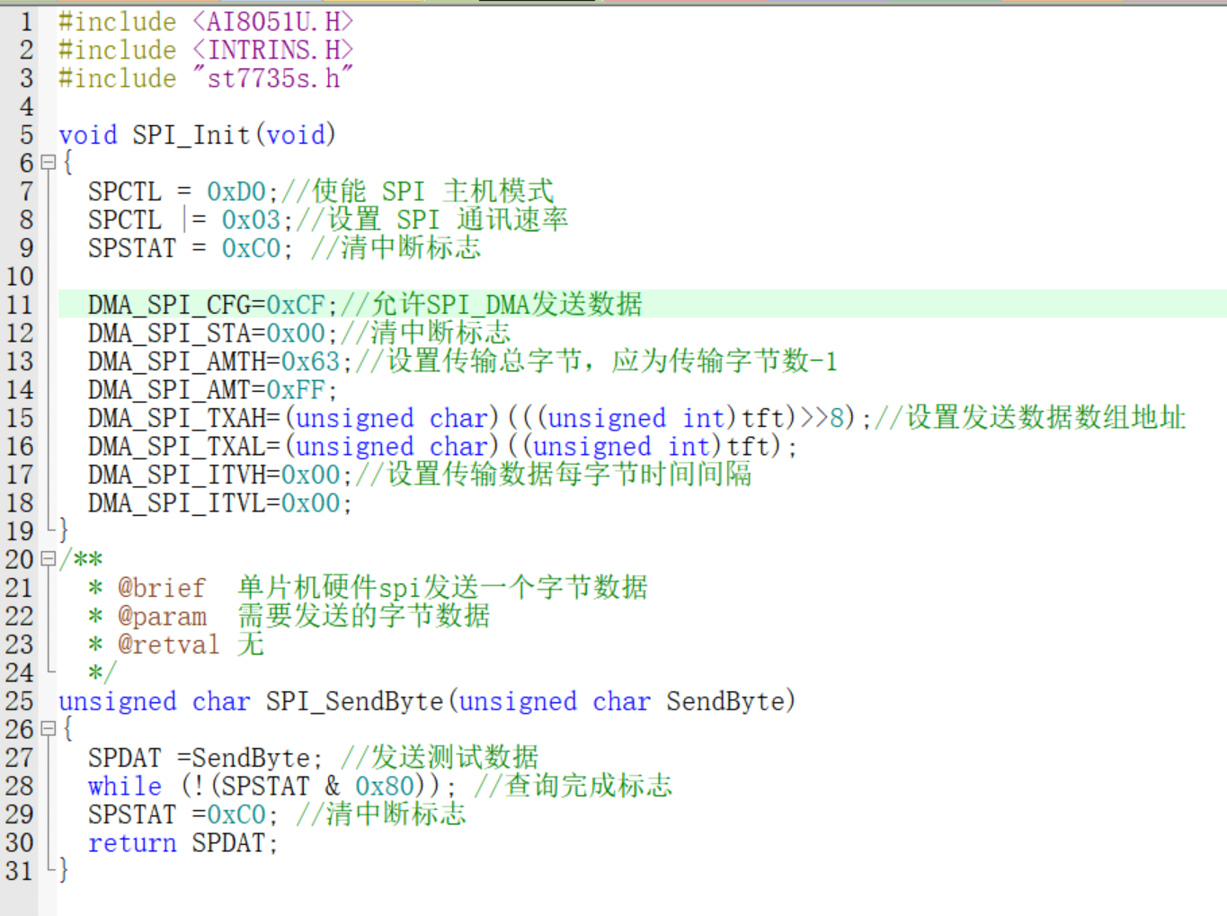1227x916 pixels.
Task: Click "SPSTAT = 0xC0;" inside SPI_Init
Action: pos(190,248)
